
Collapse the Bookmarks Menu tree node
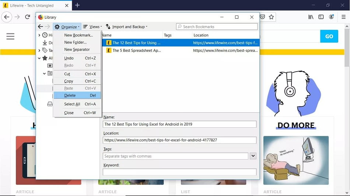click(x=44, y=73)
